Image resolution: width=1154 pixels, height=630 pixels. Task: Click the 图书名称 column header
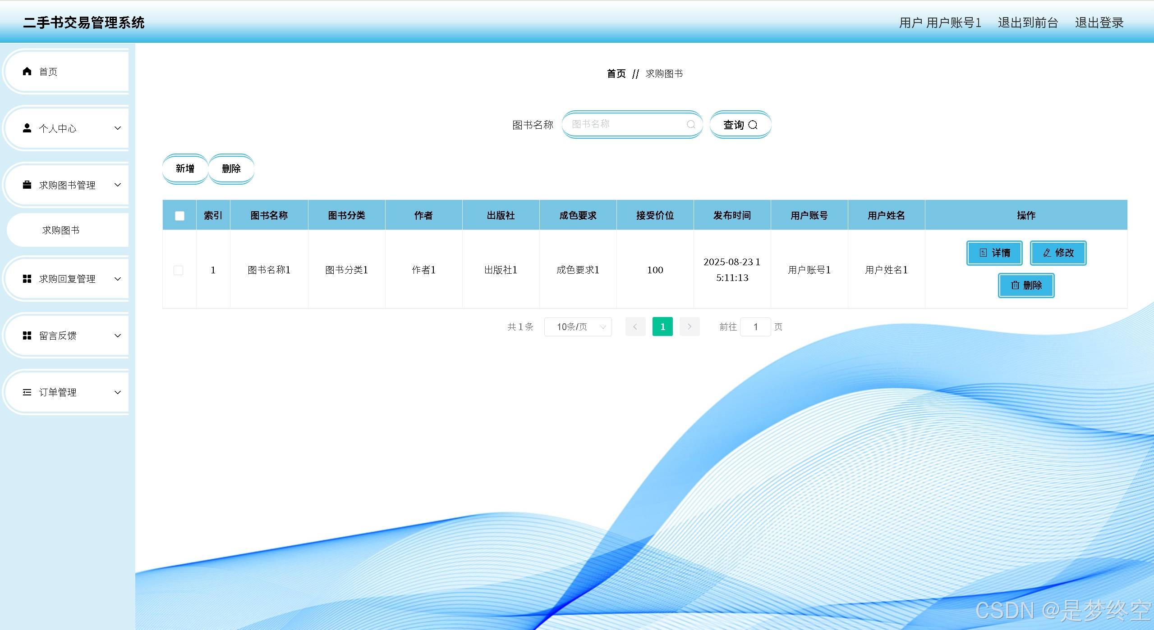pos(269,215)
